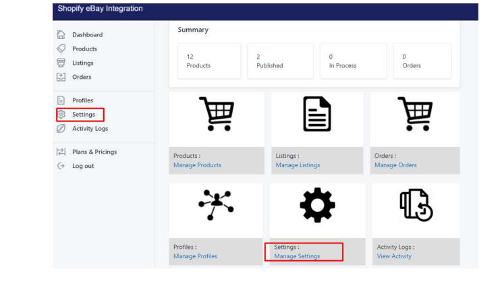The width and height of the screenshot is (502, 294).
Task: Select Listings in the sidebar
Action: coord(82,63)
